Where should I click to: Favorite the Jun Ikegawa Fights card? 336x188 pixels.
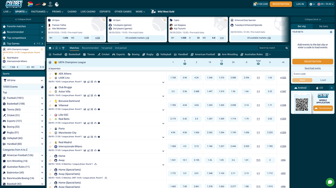[x=225, y=20]
